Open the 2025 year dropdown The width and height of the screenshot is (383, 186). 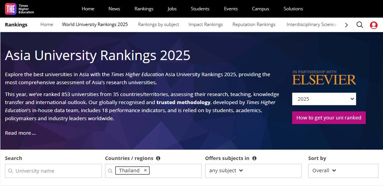(324, 99)
